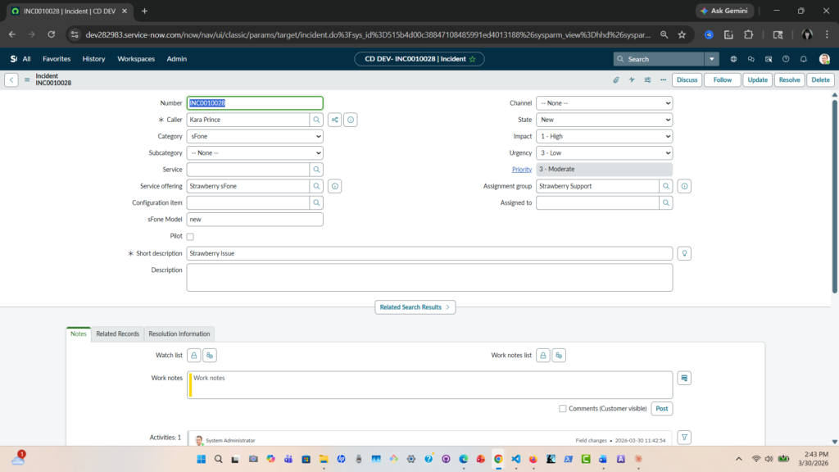This screenshot has height=472, width=839.
Task: Click the Short description suggestion lightbulb icon
Action: [x=685, y=253]
